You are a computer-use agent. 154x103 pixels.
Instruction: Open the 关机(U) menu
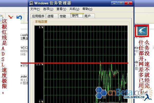coord(74,9)
